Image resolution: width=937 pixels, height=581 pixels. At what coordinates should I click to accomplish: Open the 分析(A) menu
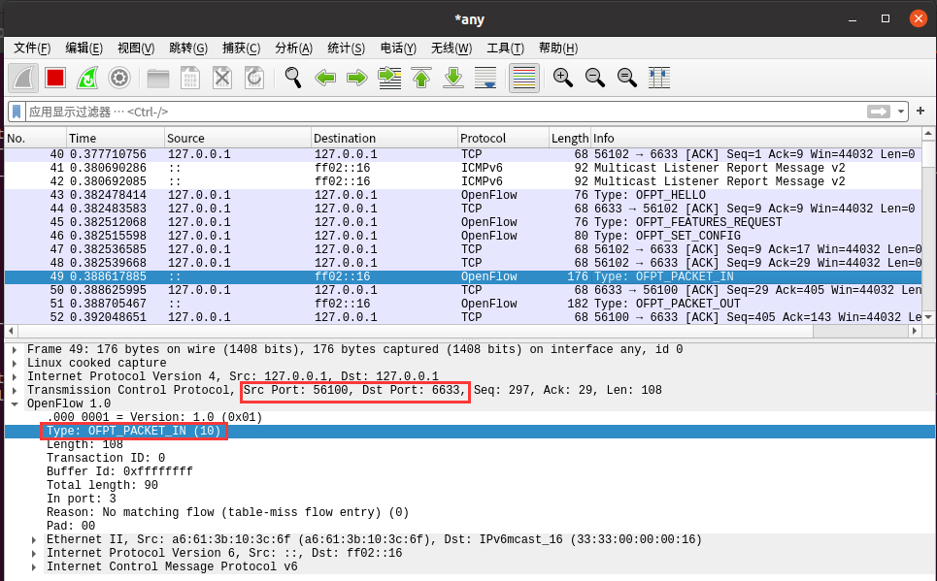click(x=294, y=48)
